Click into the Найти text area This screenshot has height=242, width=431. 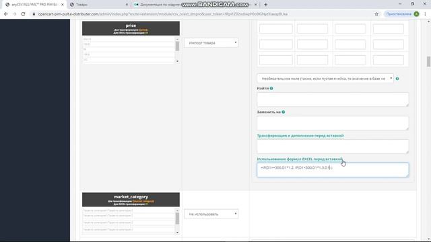coord(333,99)
